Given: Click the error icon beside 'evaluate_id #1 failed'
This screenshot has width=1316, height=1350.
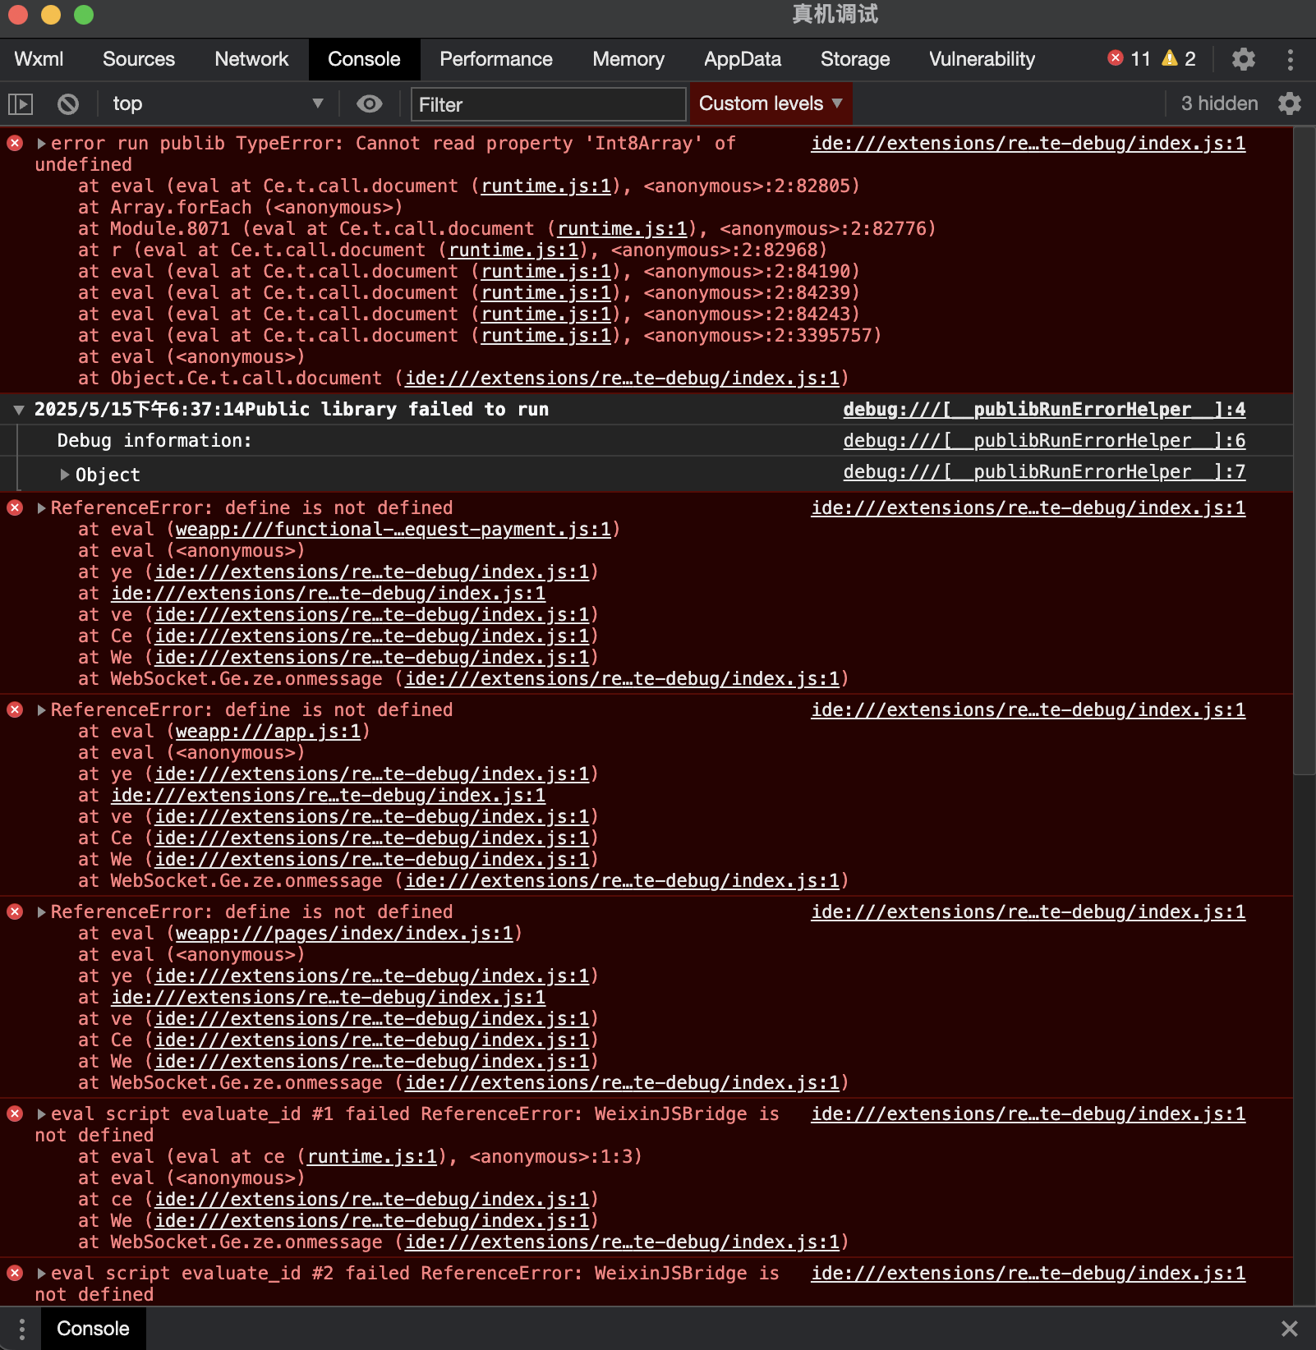Looking at the screenshot, I should click(x=15, y=1114).
